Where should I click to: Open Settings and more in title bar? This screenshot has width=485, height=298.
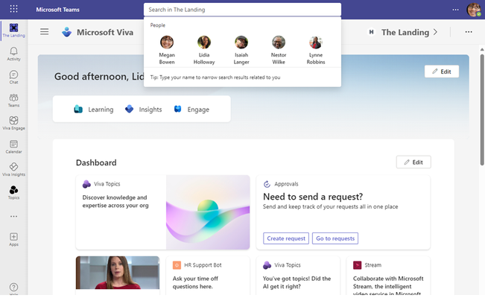click(455, 10)
